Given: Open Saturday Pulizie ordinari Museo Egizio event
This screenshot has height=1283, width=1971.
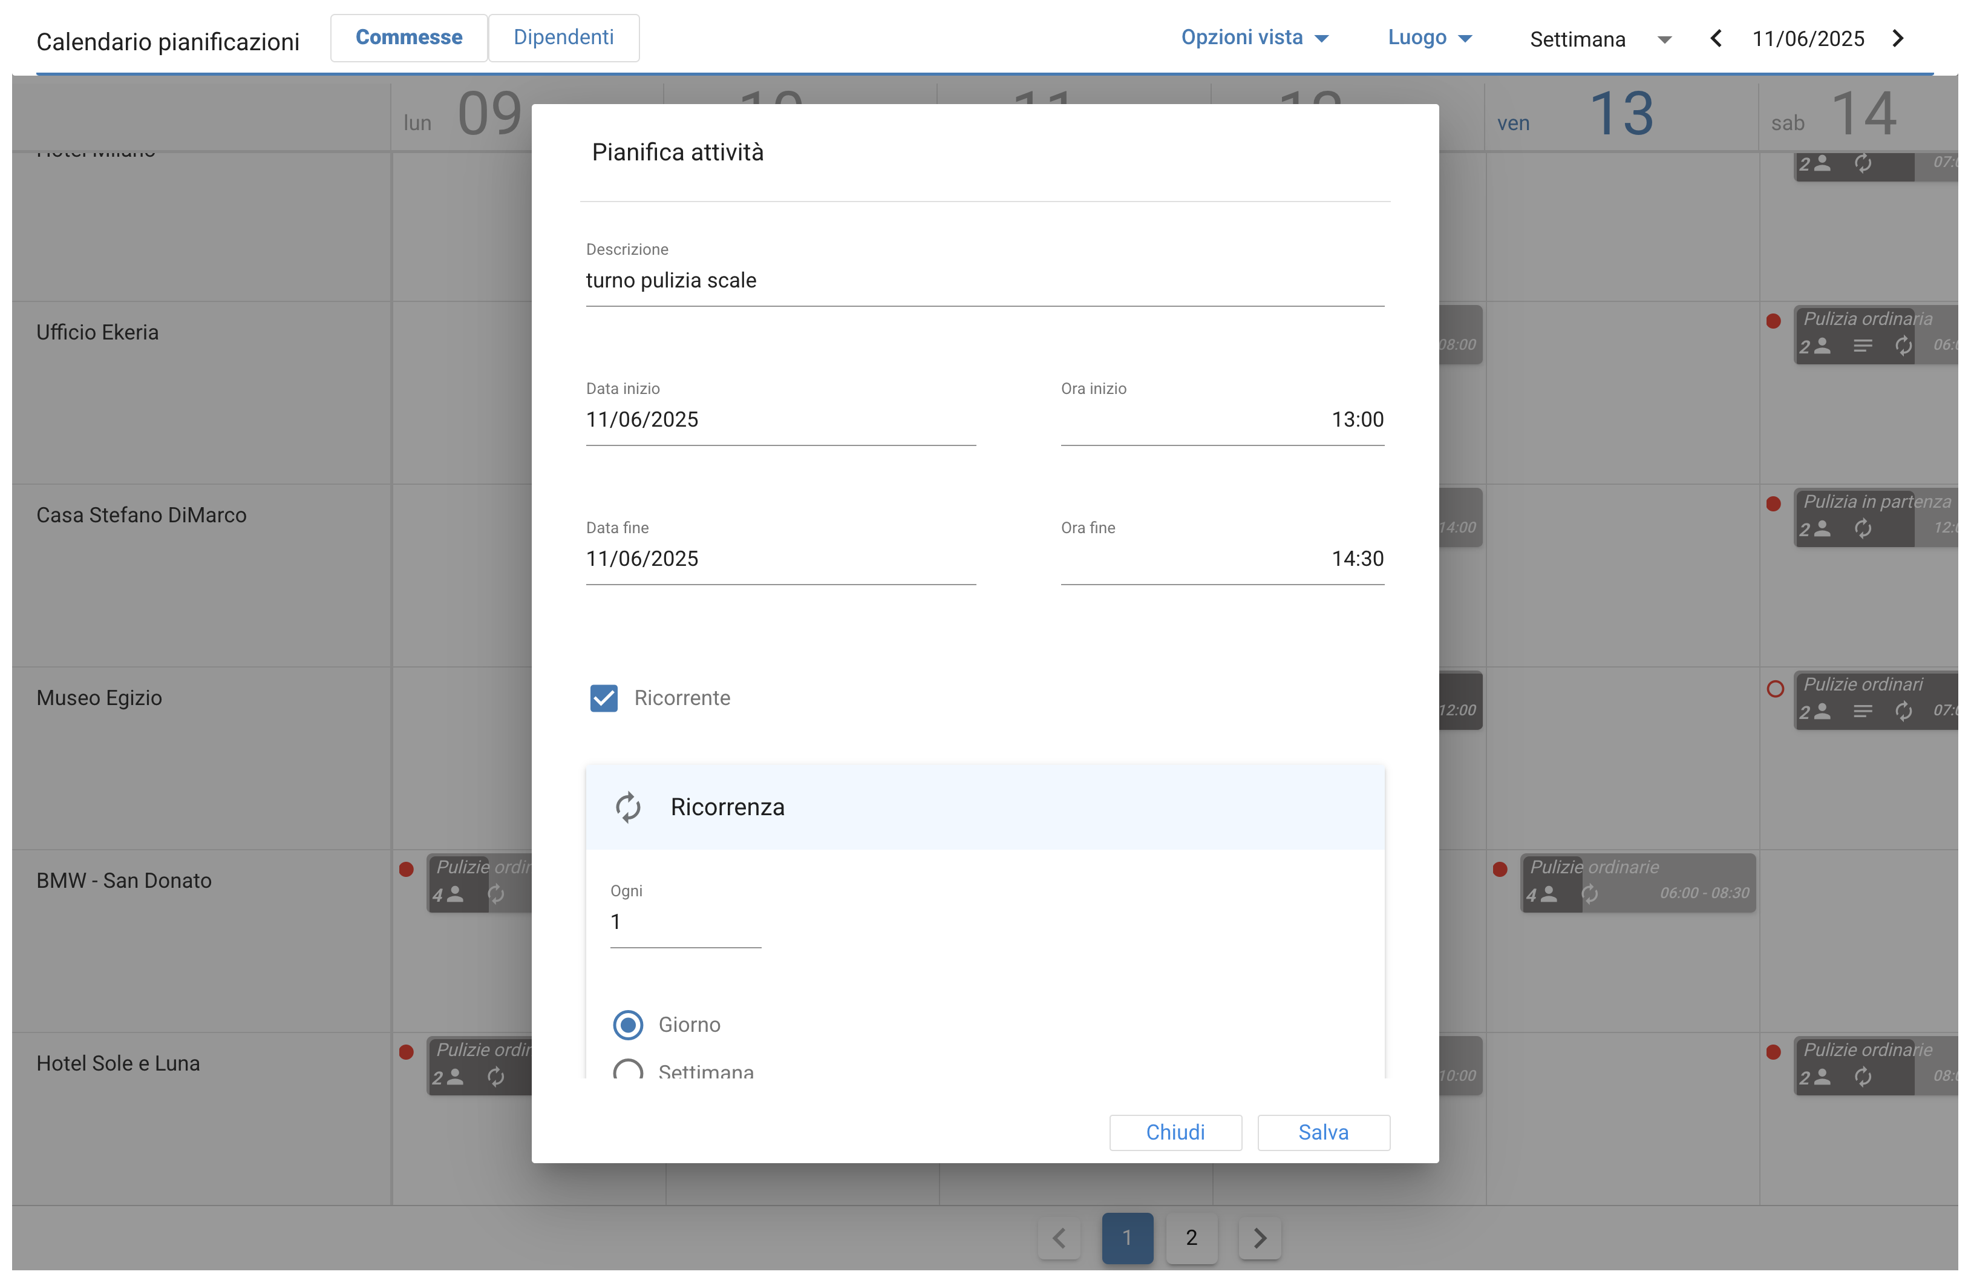Looking at the screenshot, I should (1876, 700).
